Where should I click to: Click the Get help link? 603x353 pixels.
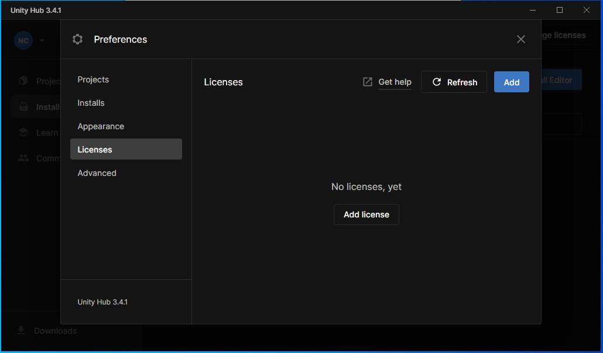395,82
